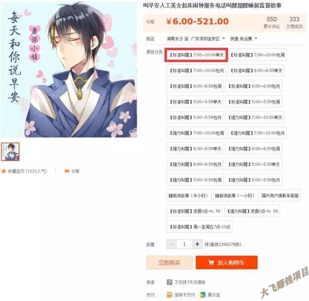Click the star favorite icon 收藏宝贝
This screenshot has height=301, width=309.
(3, 171)
